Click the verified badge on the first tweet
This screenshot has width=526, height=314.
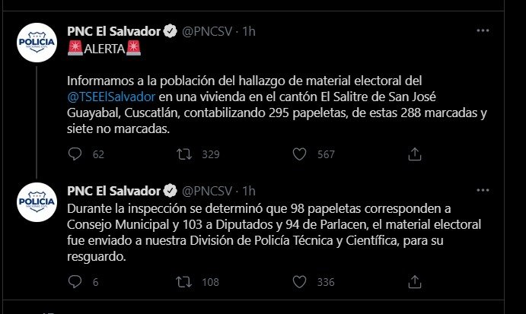pyautogui.click(x=171, y=32)
